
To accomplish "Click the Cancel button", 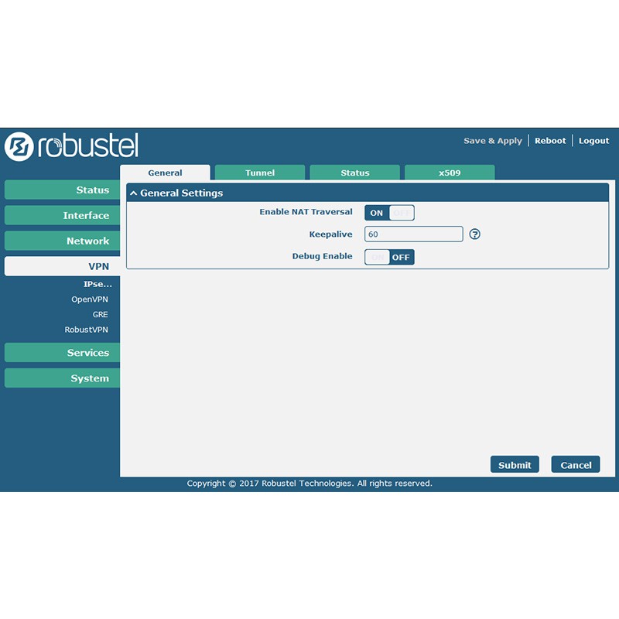I will point(576,465).
